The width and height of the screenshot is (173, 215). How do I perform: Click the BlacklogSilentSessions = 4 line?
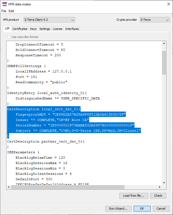(x=43, y=174)
